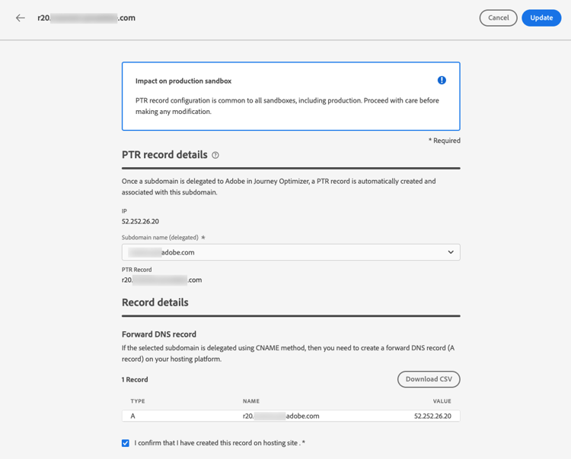Click the blue Update button

(x=541, y=17)
